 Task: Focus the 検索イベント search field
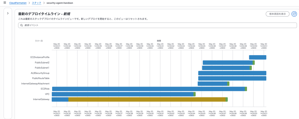[157, 25]
